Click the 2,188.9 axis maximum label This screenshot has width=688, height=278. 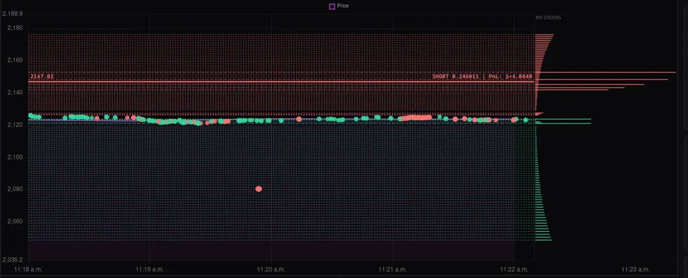tap(12, 14)
